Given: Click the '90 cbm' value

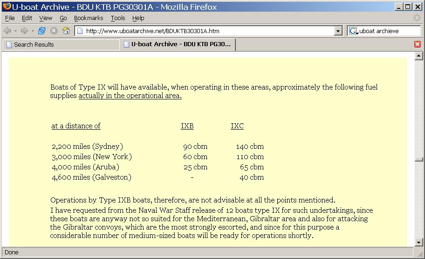Looking at the screenshot, I should click(195, 147).
